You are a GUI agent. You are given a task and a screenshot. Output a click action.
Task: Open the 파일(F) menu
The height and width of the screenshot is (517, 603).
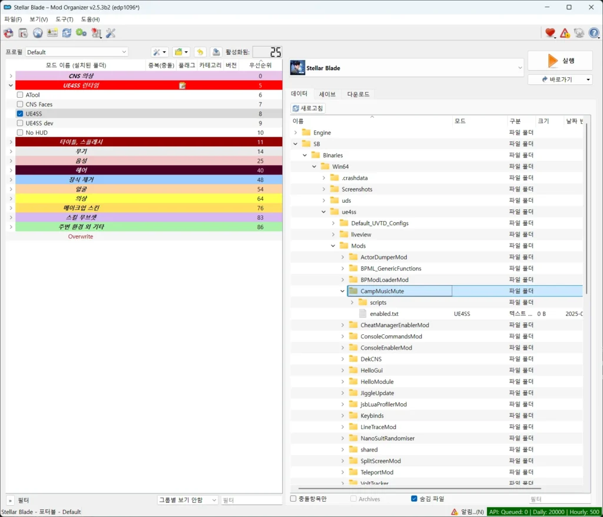point(13,19)
